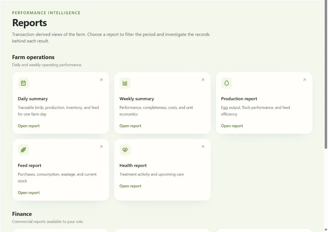328x232 pixels.
Task: Open report link under Health report
Action: click(x=130, y=186)
